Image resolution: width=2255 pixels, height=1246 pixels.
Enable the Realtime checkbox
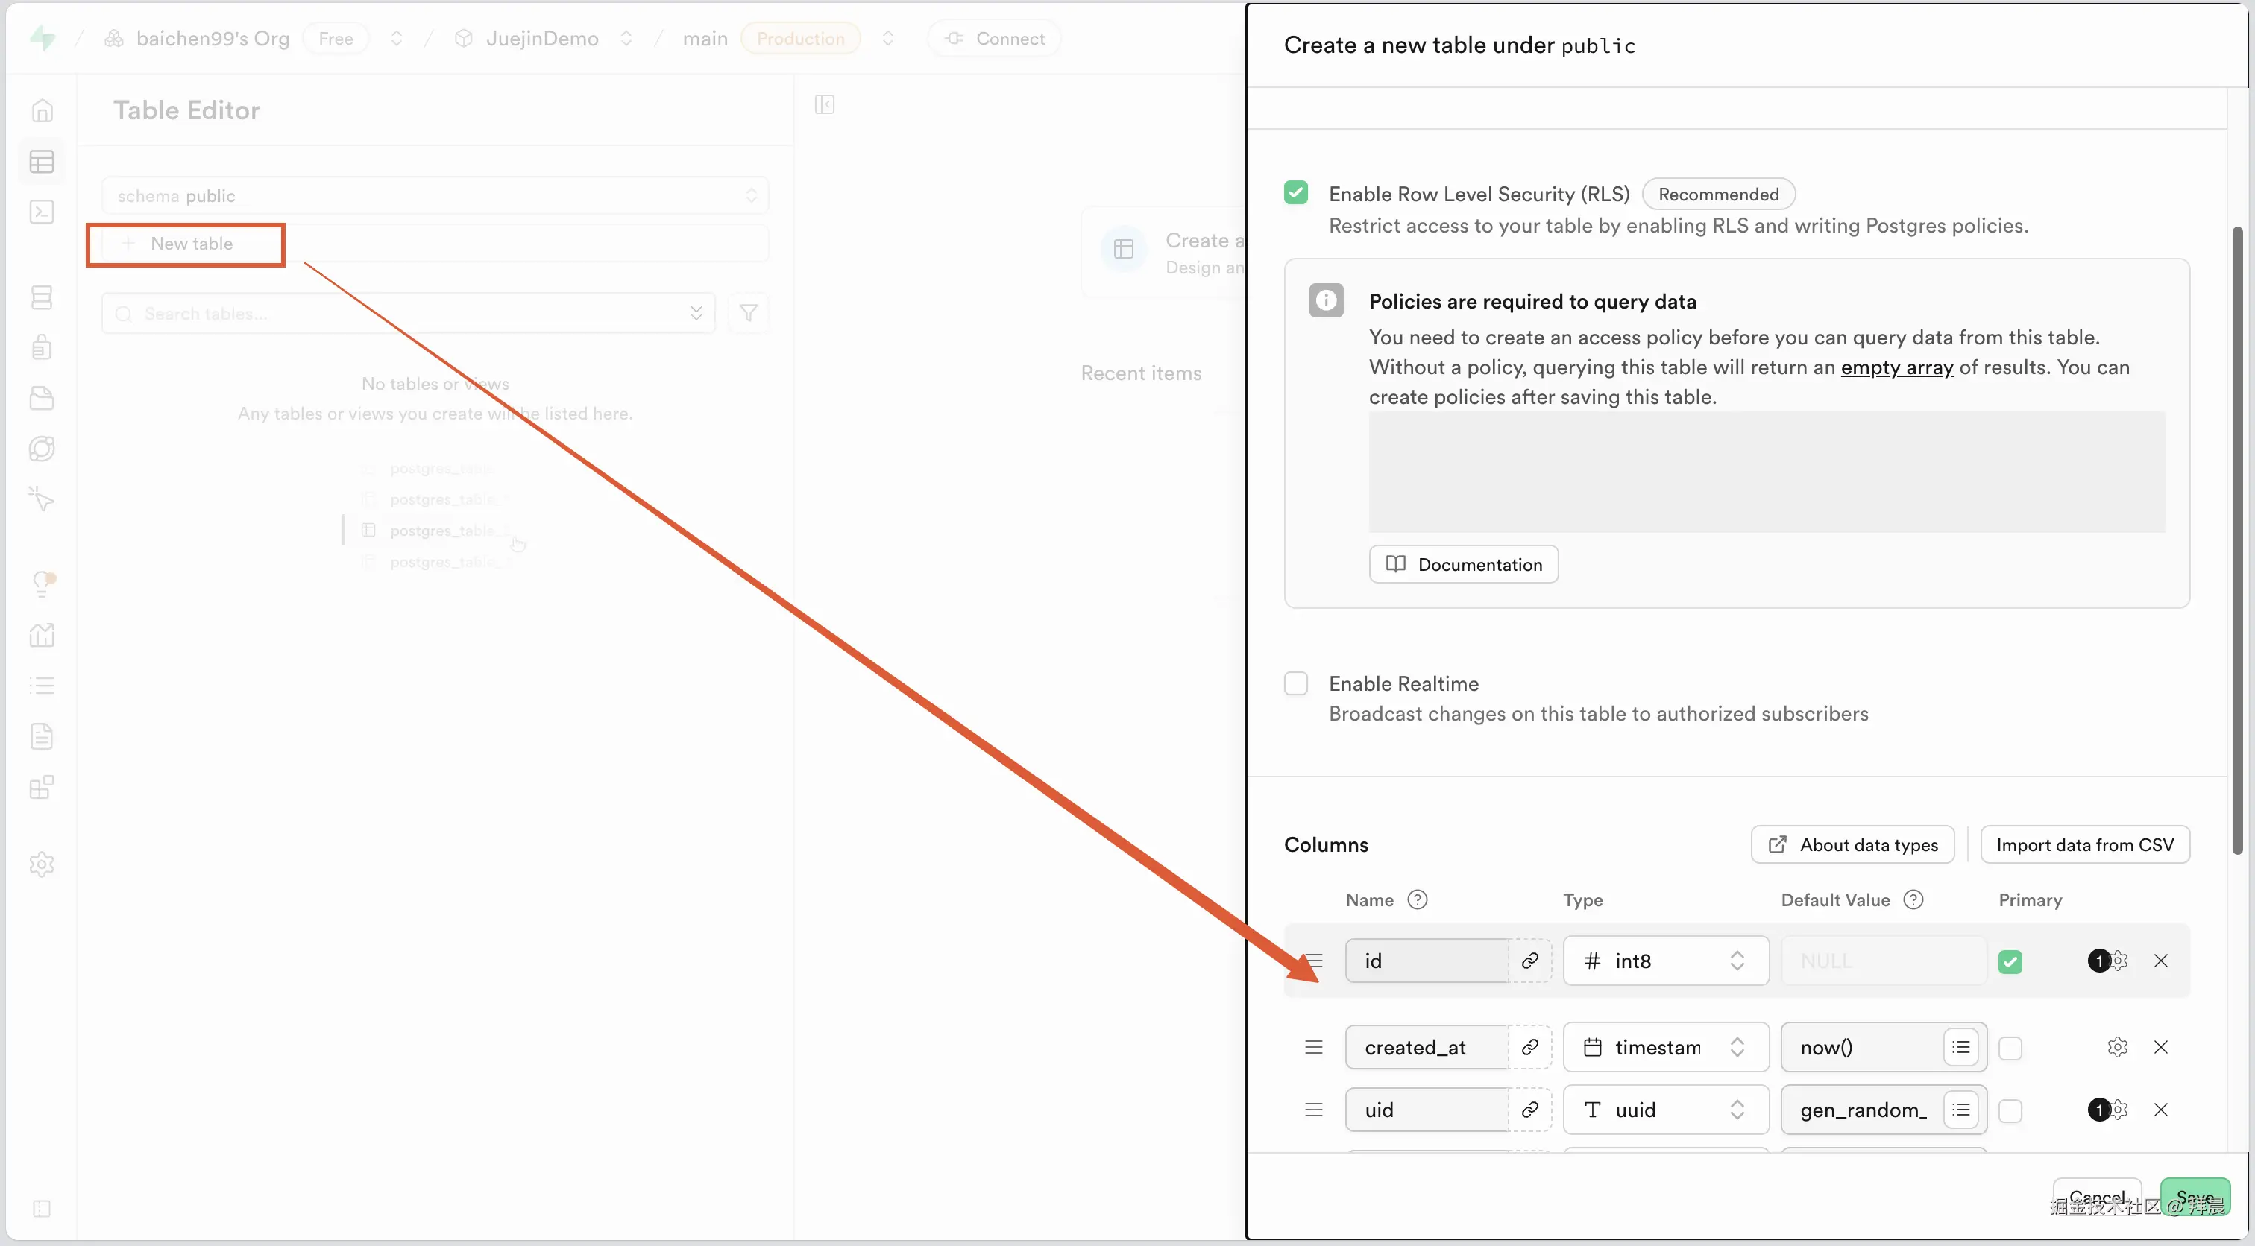[1295, 683]
